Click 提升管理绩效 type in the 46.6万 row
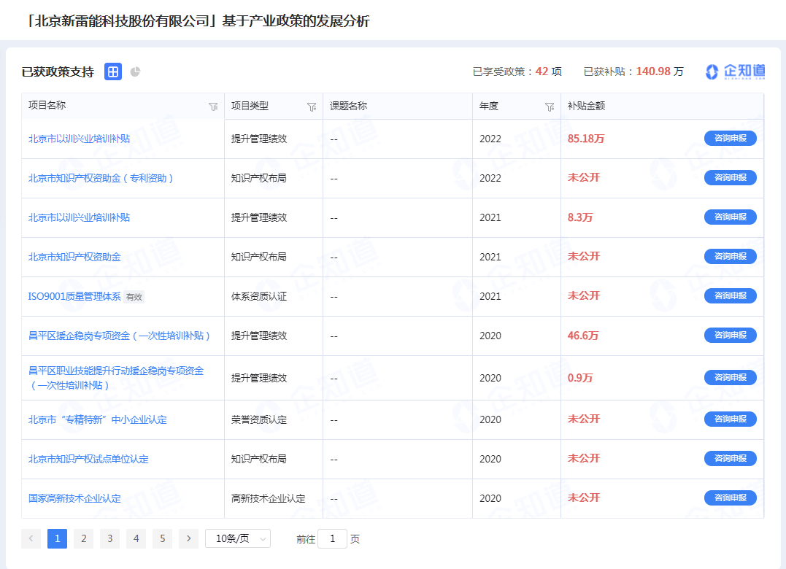This screenshot has width=786, height=569. pos(259,336)
